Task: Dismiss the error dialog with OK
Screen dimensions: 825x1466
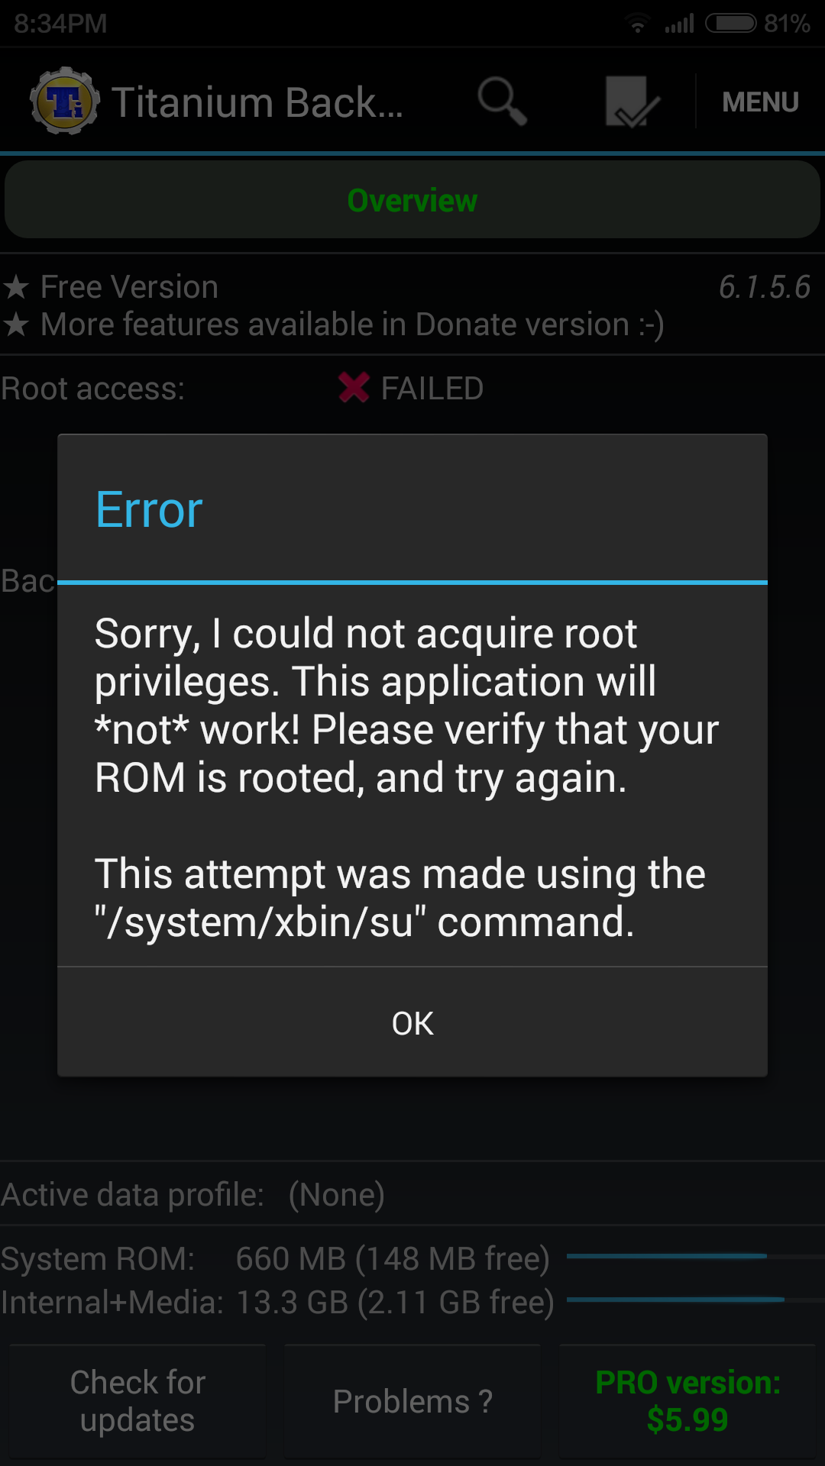Action: pyautogui.click(x=412, y=1023)
